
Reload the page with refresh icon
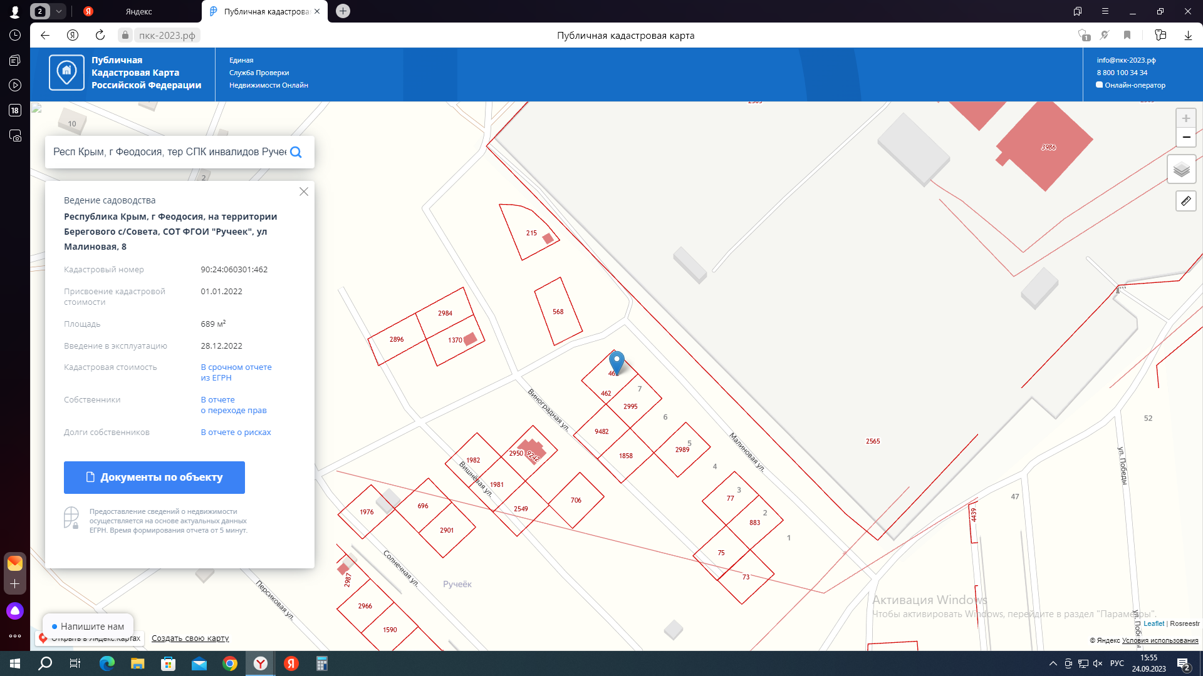pos(100,35)
